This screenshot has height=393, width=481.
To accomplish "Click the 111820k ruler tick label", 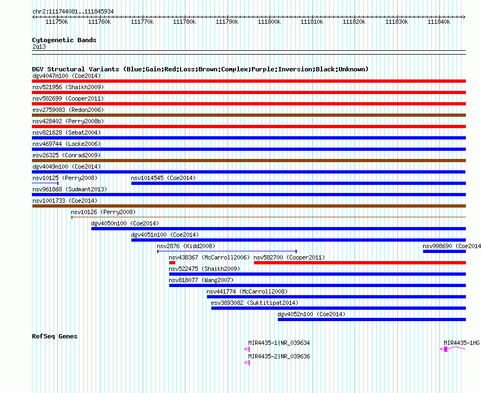I will pos(354,22).
